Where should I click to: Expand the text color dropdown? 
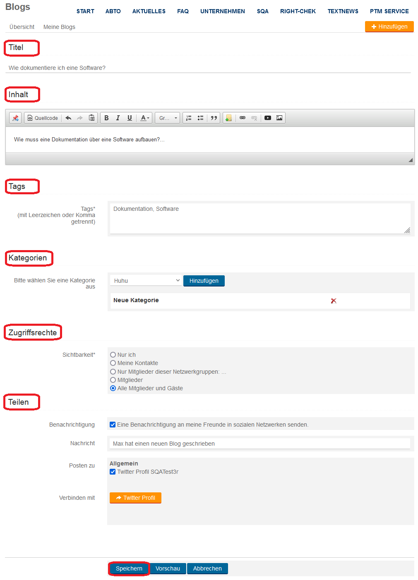(x=144, y=118)
